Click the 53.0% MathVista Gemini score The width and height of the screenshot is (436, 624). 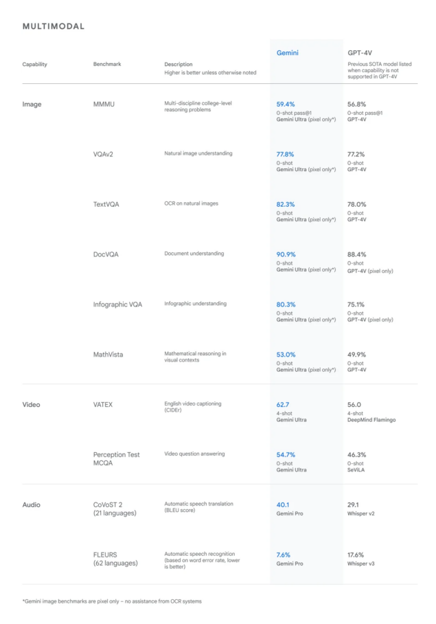(x=286, y=355)
